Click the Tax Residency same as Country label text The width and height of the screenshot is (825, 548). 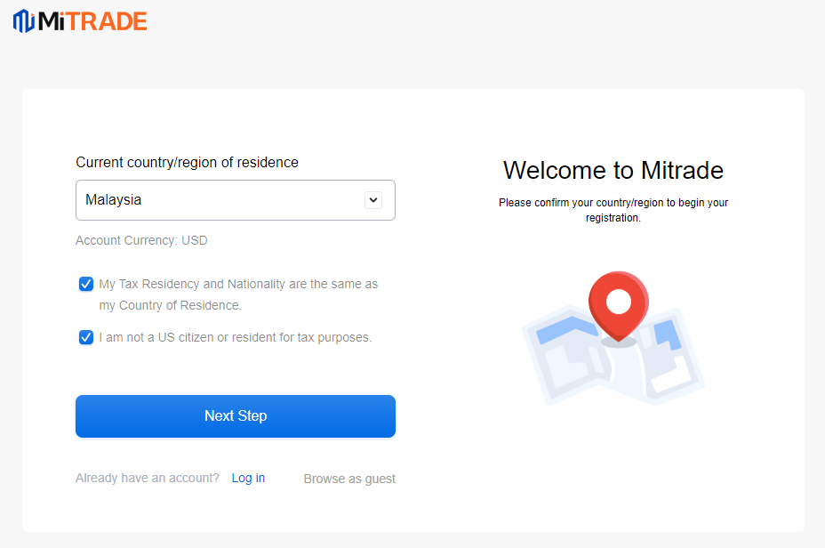tap(238, 294)
